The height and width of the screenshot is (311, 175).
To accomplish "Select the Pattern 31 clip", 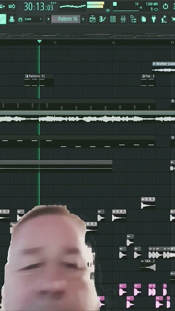I will pos(39,80).
